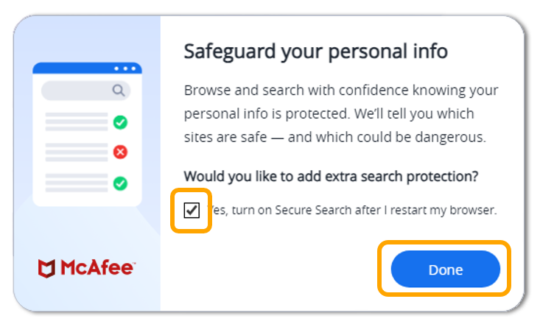Screen dimensions: 540x324
Task: Click the 'Safeguard your personal info' heading
Action: (x=315, y=52)
